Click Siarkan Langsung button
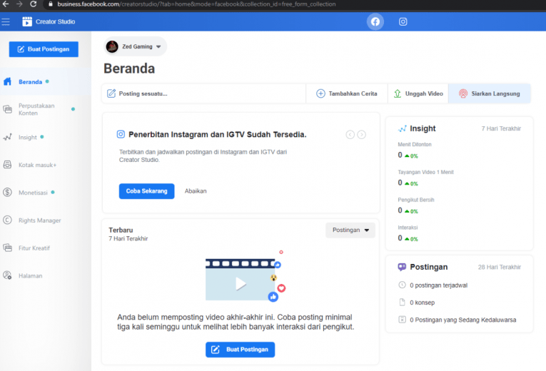This screenshot has width=546, height=371. pyautogui.click(x=490, y=93)
